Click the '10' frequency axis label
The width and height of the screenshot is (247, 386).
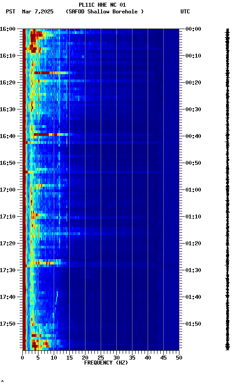54,358
